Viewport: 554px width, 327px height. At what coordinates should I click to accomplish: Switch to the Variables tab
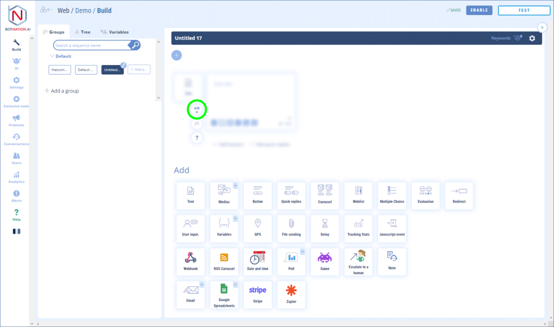click(115, 32)
